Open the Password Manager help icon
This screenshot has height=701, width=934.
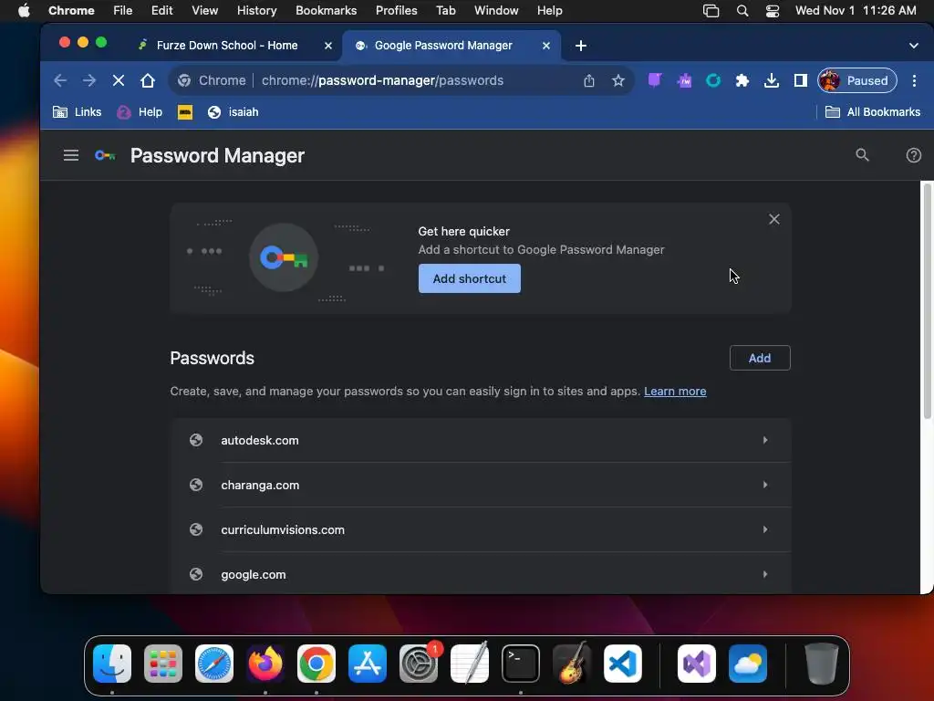[x=913, y=155]
